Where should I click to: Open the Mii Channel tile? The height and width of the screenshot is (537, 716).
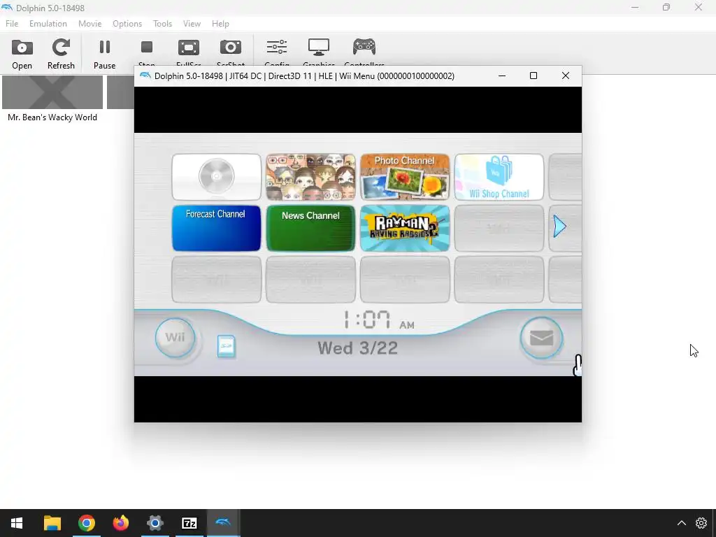coord(310,177)
